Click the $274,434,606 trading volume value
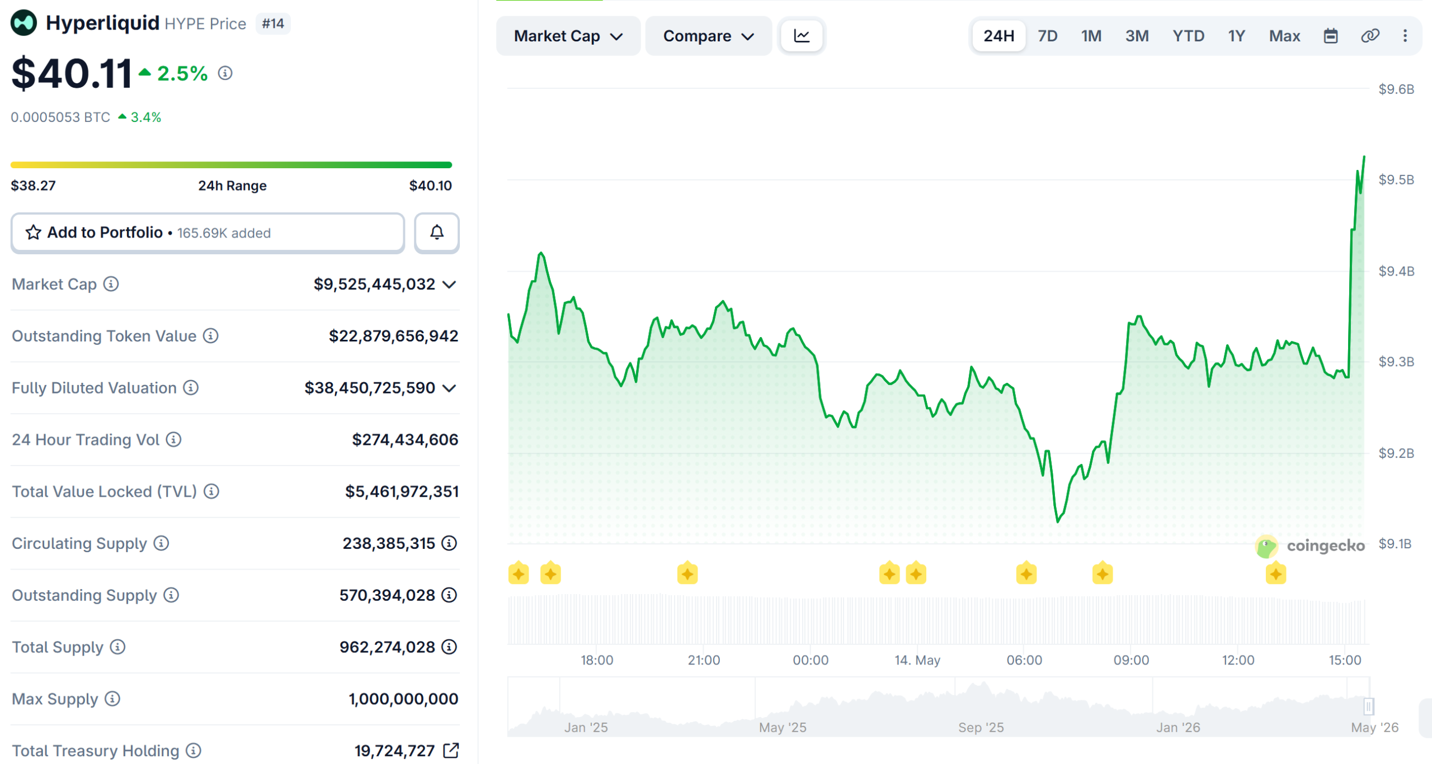Viewport: 1432px width, 764px height. (405, 439)
